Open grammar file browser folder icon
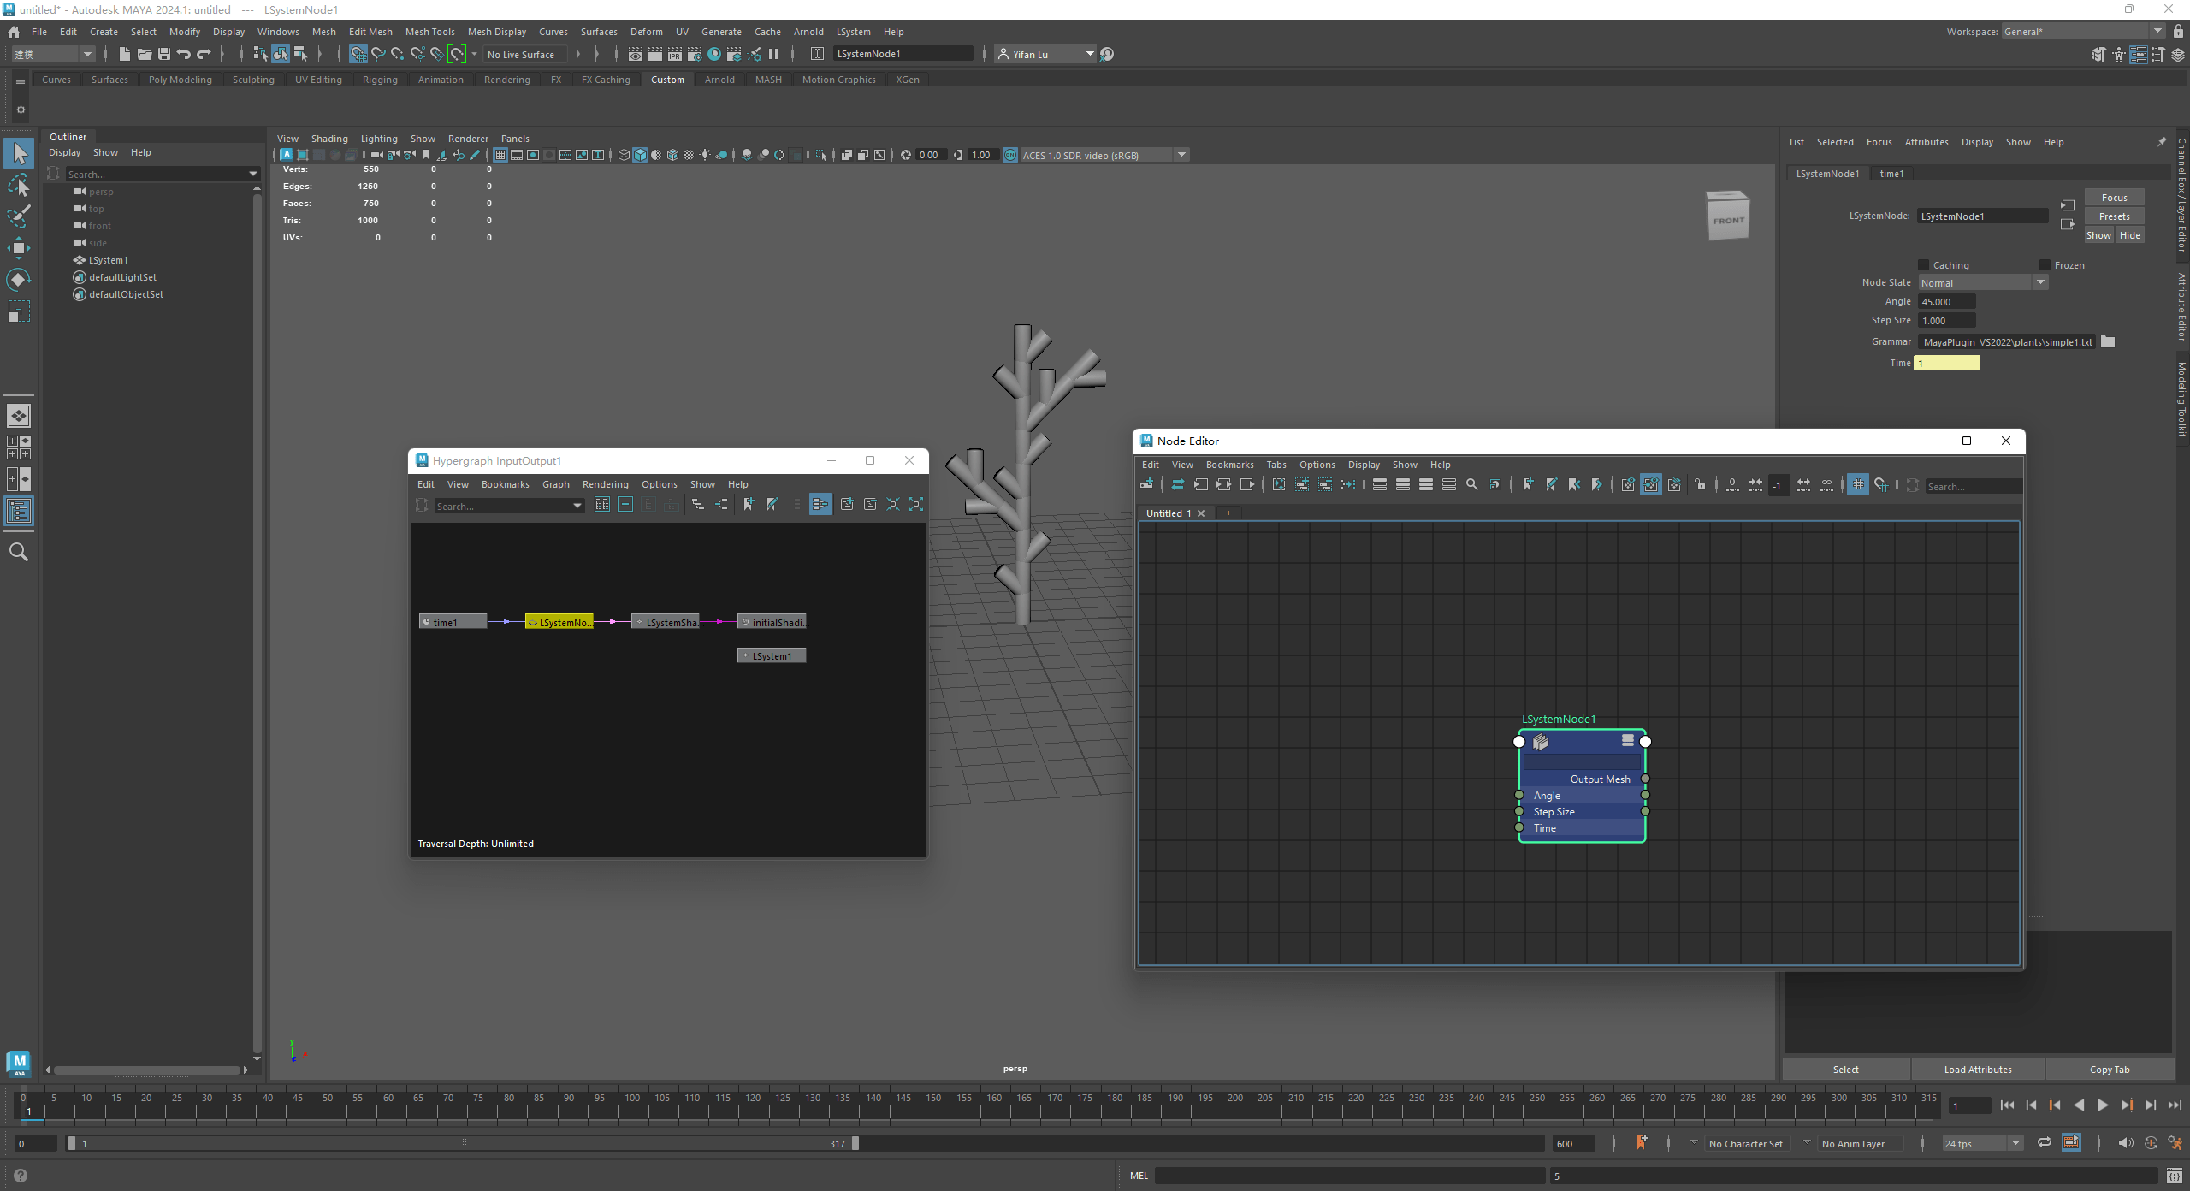The height and width of the screenshot is (1191, 2190). point(2108,341)
